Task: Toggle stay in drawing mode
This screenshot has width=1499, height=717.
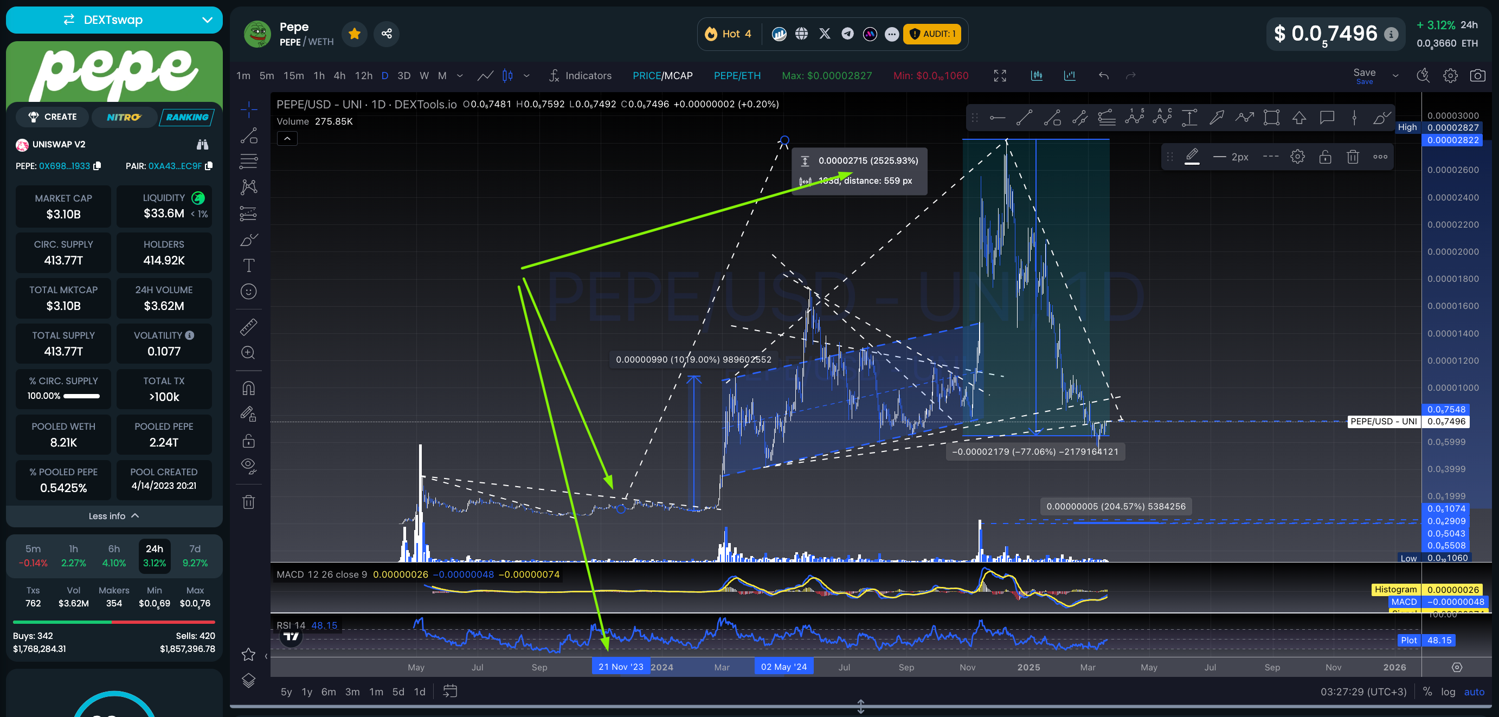Action: click(x=249, y=414)
